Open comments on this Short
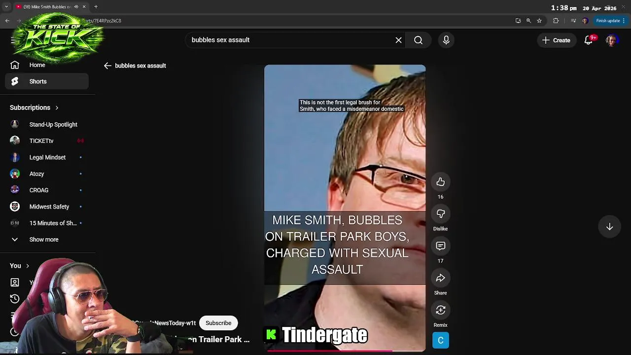631x355 pixels. click(441, 246)
